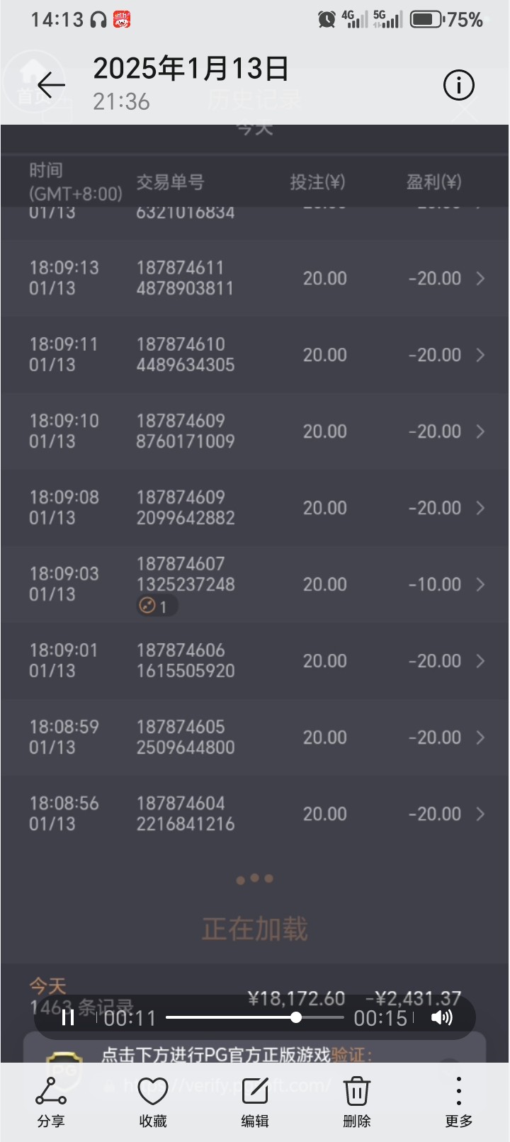The height and width of the screenshot is (1142, 510).
Task: Expand the 18:09:13 transaction chevron
Action: [480, 278]
